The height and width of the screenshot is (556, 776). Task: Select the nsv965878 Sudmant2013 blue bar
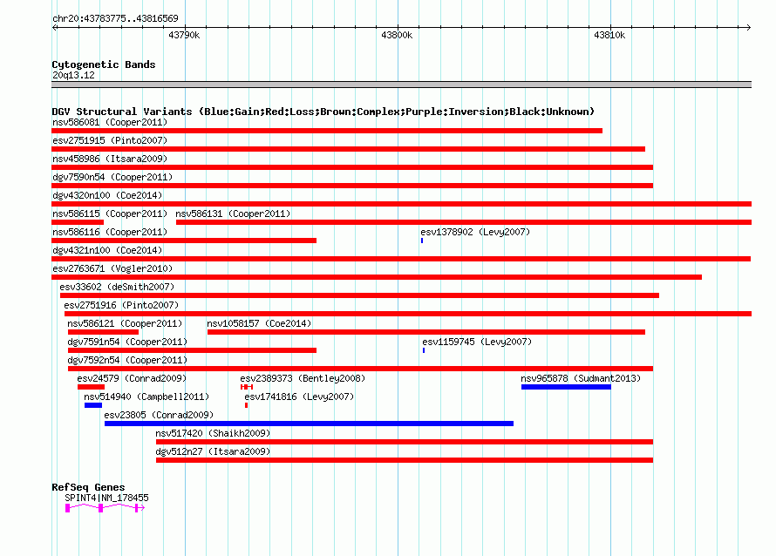click(566, 387)
